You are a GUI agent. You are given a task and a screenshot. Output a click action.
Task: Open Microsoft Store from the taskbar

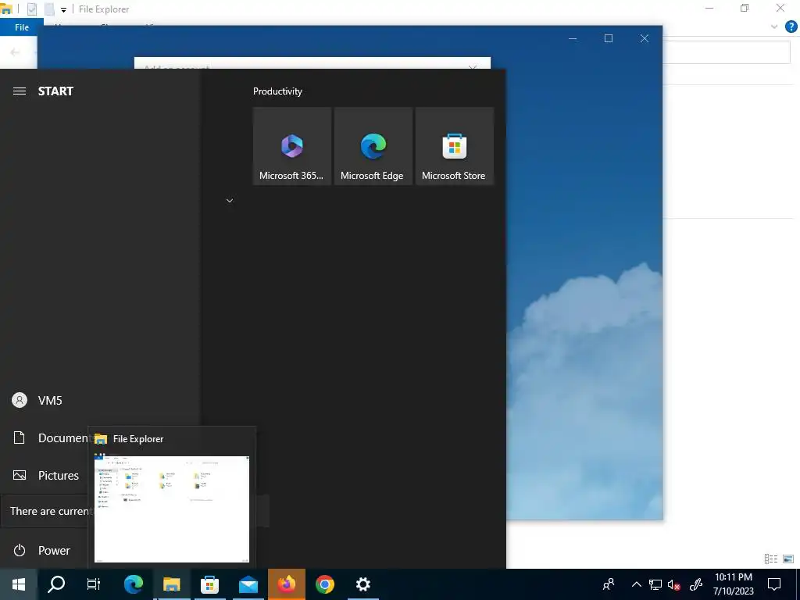209,584
